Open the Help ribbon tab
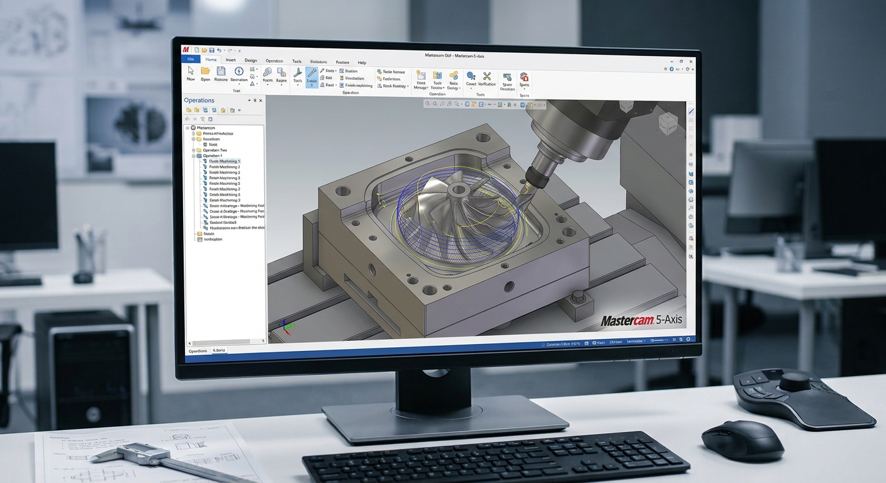 point(362,63)
